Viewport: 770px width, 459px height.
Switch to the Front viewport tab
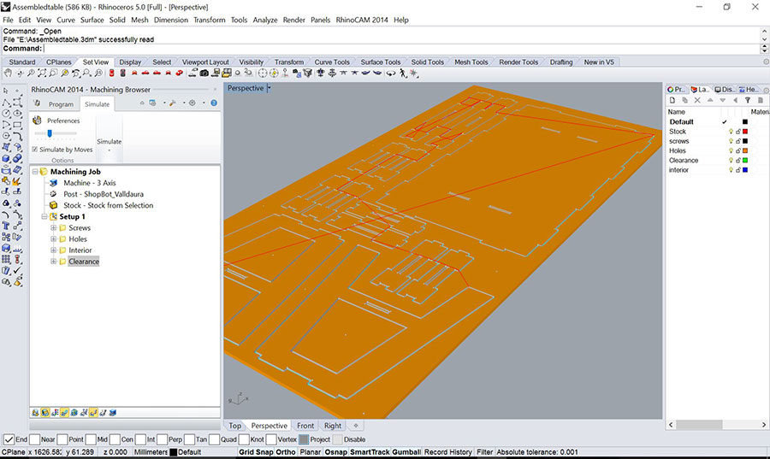305,426
